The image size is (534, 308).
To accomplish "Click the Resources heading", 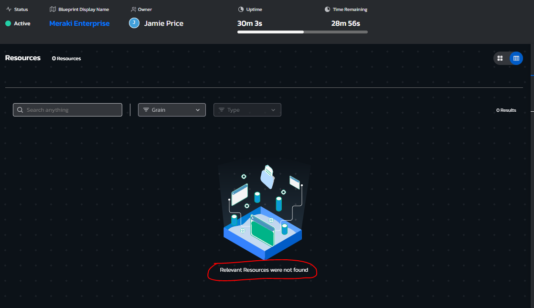I will coord(22,58).
